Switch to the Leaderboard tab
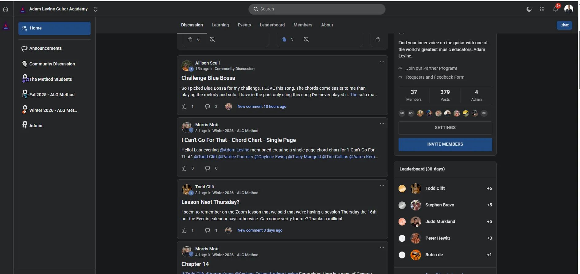Viewport: 580px width, 274px height. click(x=272, y=25)
